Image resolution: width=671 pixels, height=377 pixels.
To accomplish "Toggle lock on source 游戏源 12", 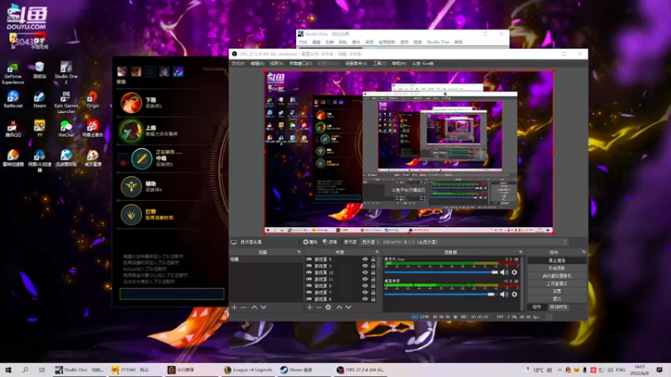I will 373,272.
